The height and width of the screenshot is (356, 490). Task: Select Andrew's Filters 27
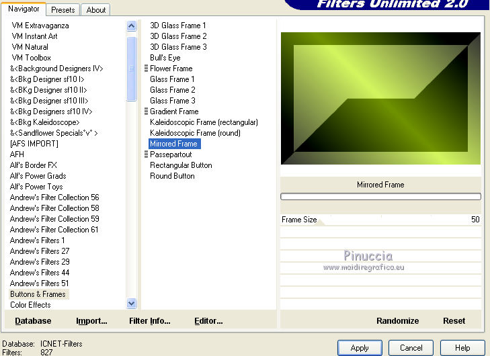pos(40,251)
